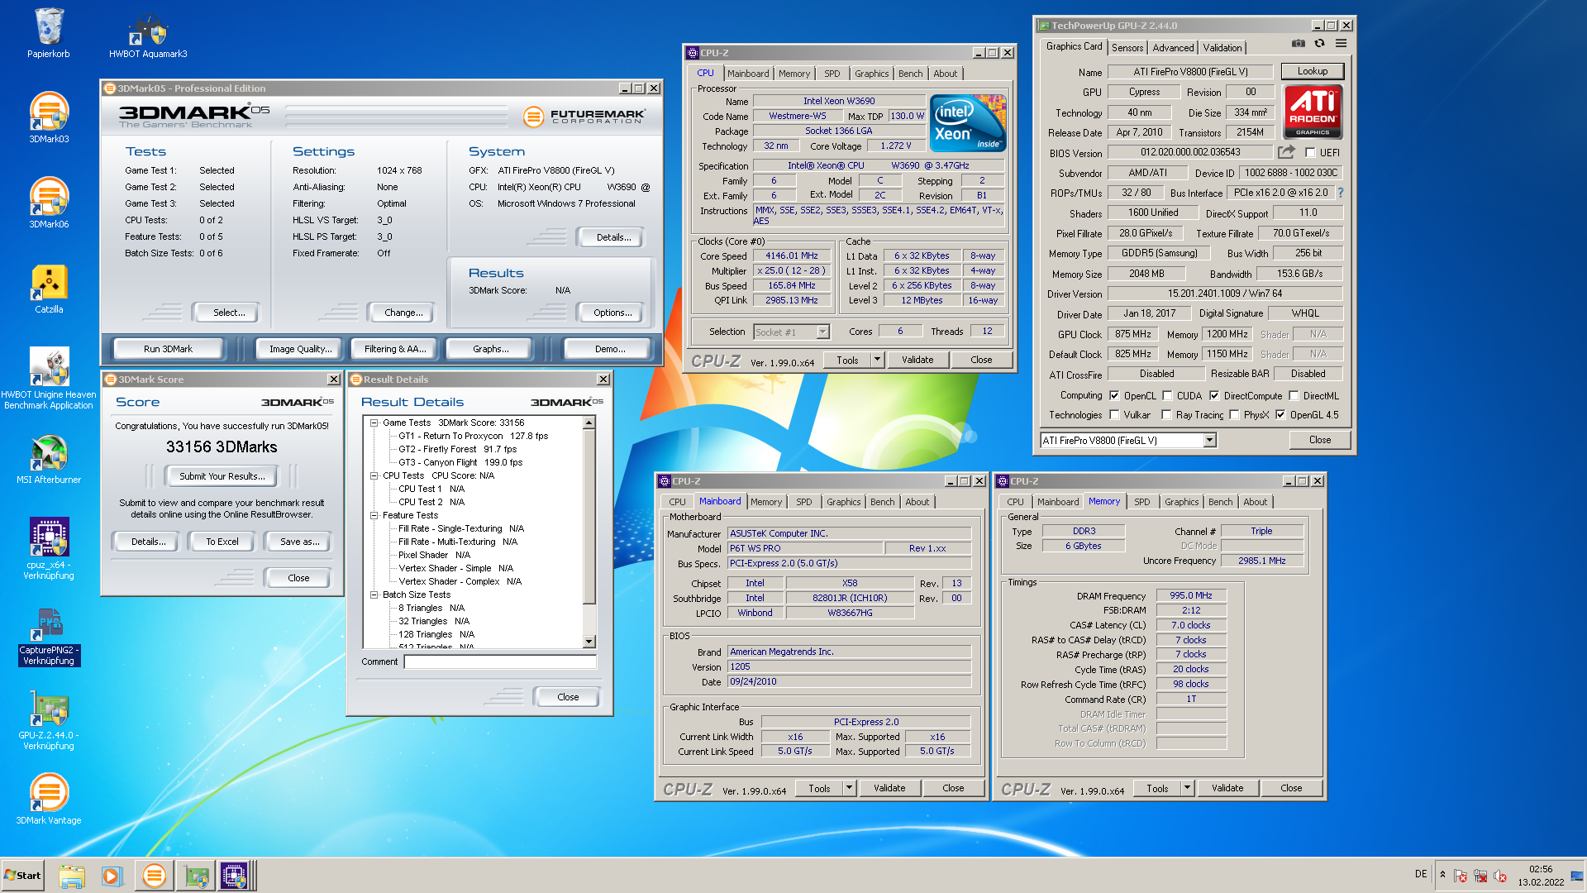Click To Excel button

pos(222,542)
